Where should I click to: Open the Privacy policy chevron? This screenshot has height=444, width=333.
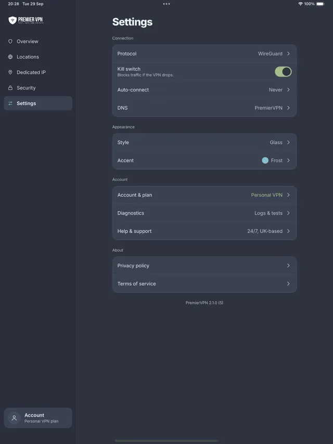[x=288, y=266]
